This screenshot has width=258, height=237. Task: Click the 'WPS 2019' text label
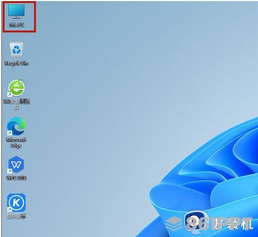point(16,178)
